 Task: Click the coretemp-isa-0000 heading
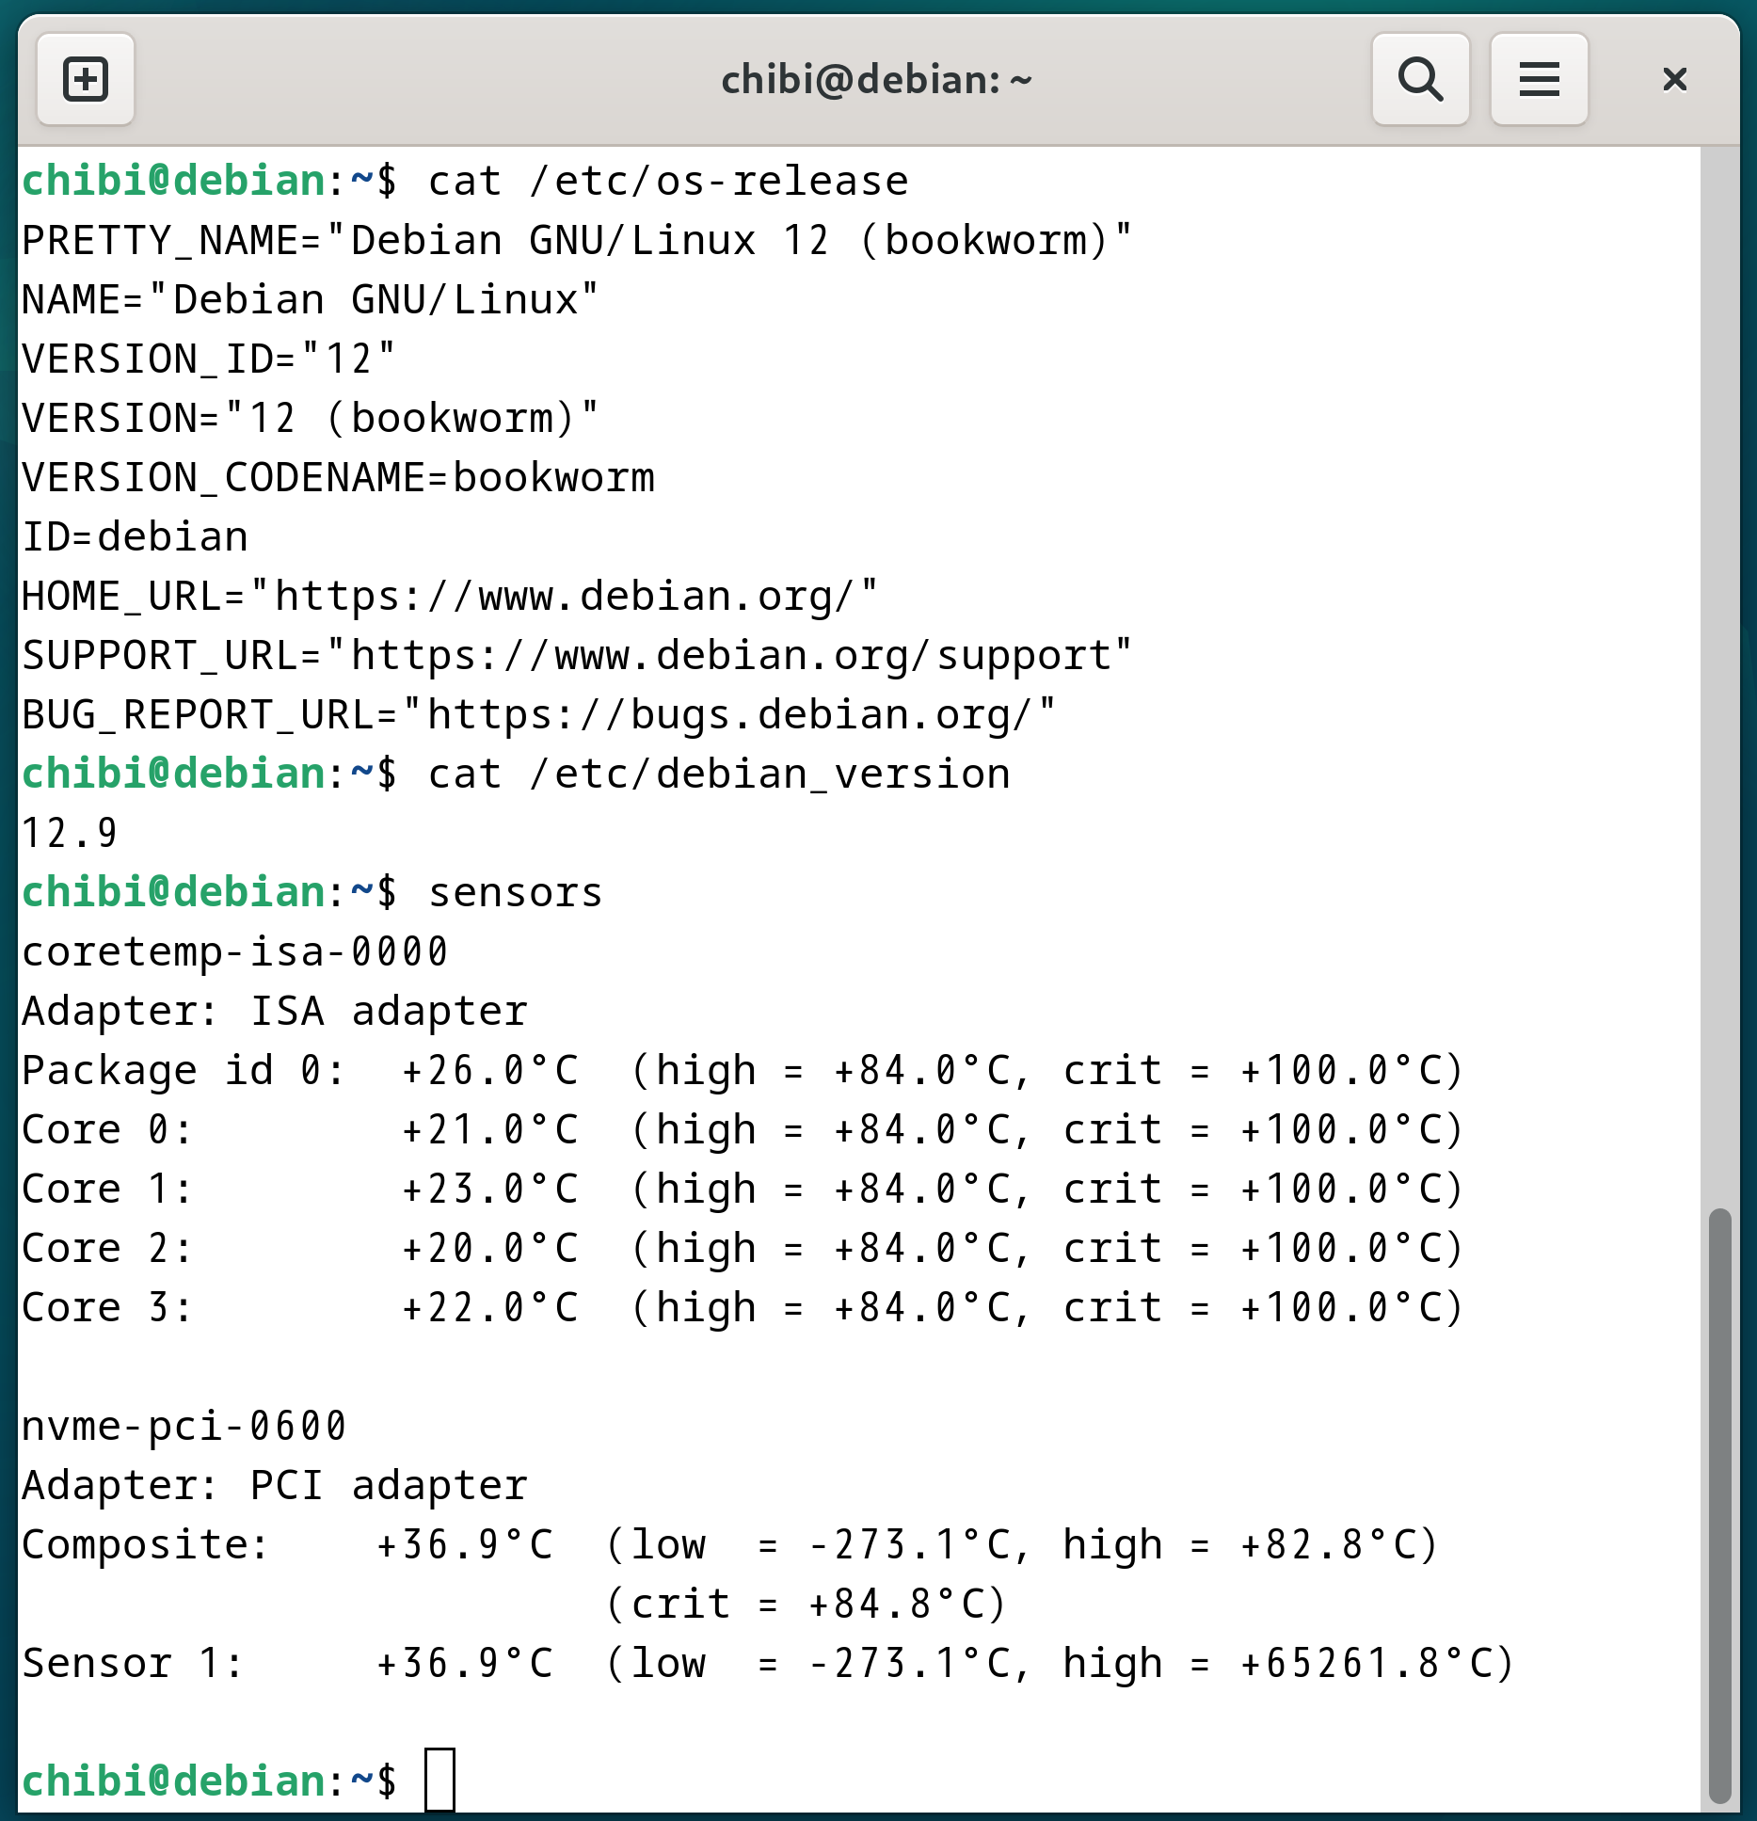click(235, 951)
